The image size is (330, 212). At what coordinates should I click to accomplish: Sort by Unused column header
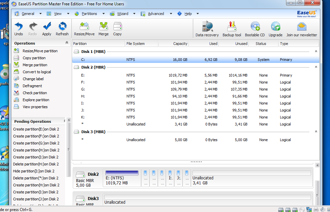click(234, 44)
